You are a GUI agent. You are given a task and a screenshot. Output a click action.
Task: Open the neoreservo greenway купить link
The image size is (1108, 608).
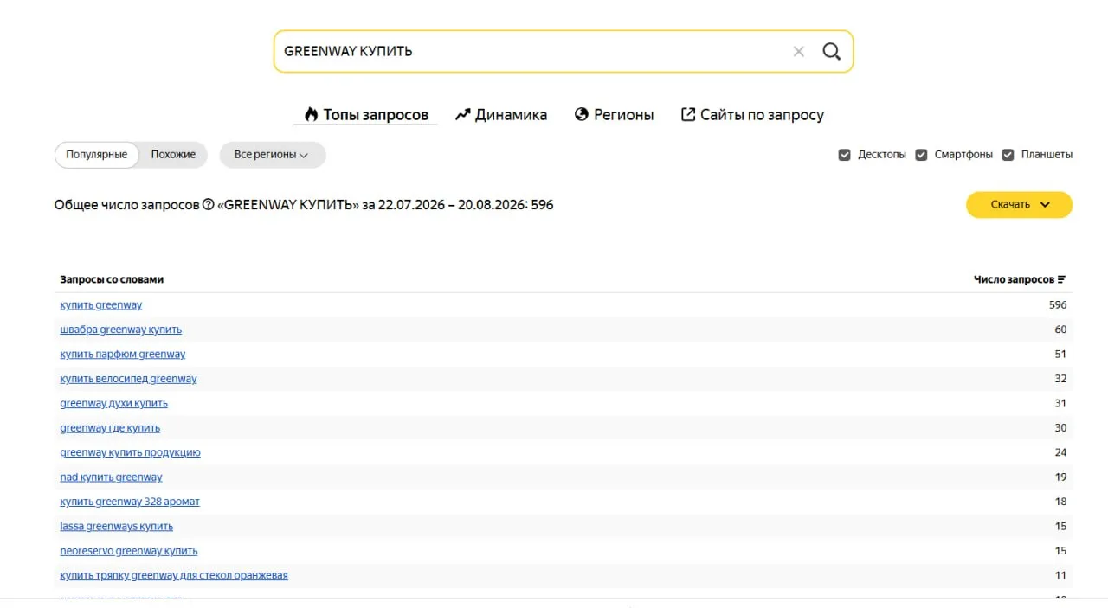[129, 551]
